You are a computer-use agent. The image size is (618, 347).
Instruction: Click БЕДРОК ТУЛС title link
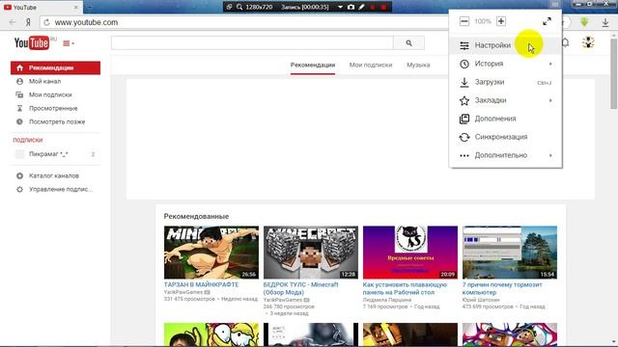(x=300, y=288)
